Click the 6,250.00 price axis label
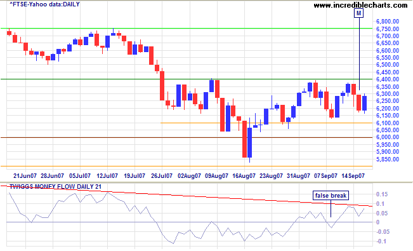The height and width of the screenshot is (251, 413). point(388,101)
